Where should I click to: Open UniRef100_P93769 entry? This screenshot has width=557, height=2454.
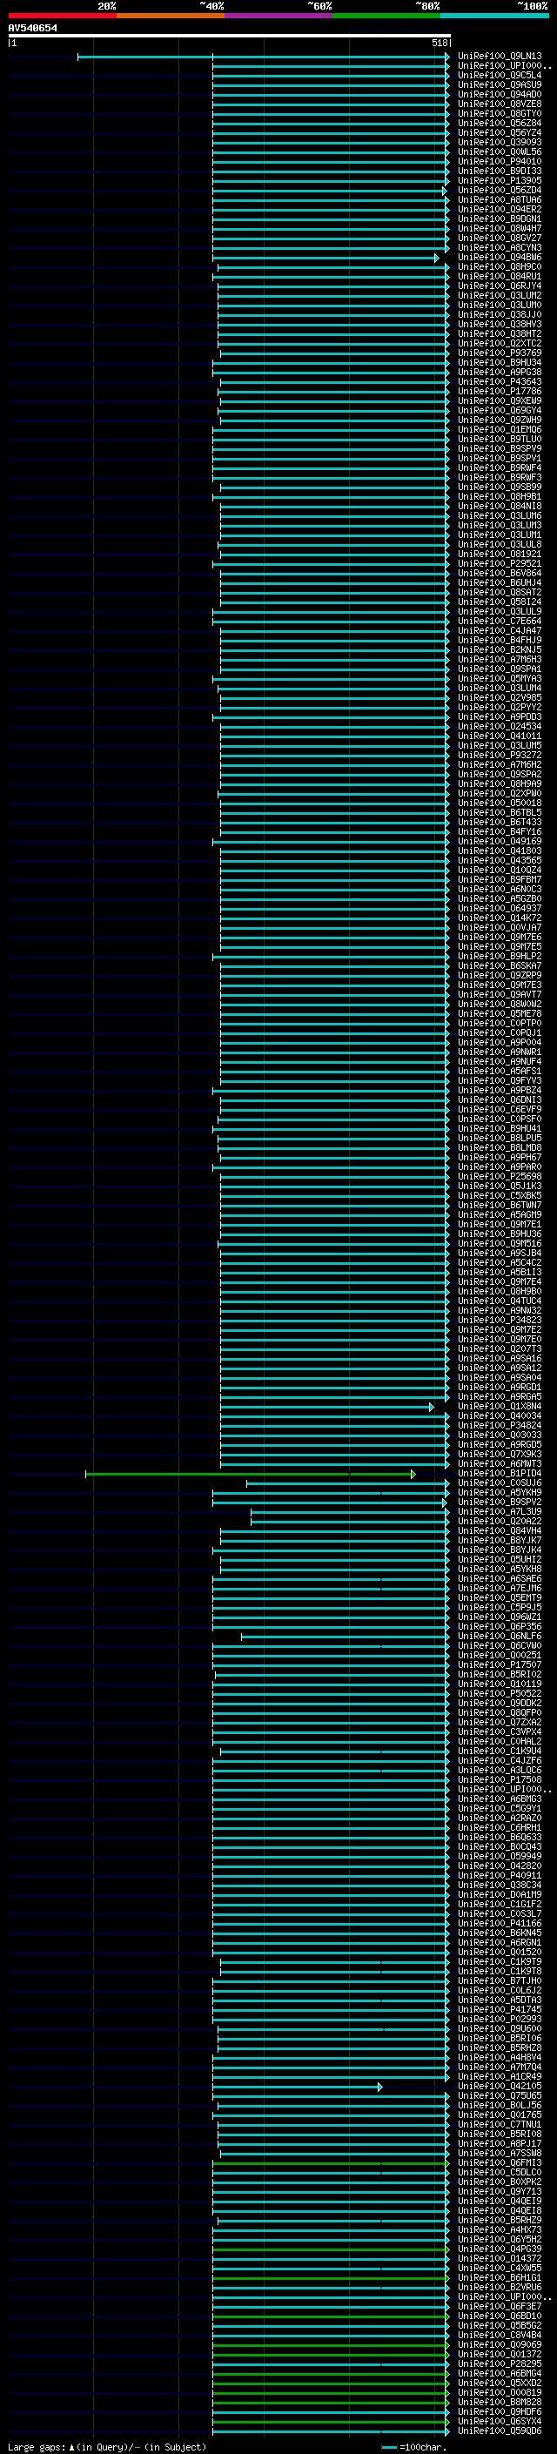500,353
